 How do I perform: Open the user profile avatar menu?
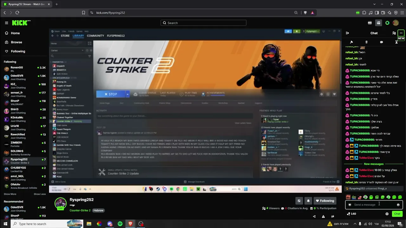tap(396, 23)
